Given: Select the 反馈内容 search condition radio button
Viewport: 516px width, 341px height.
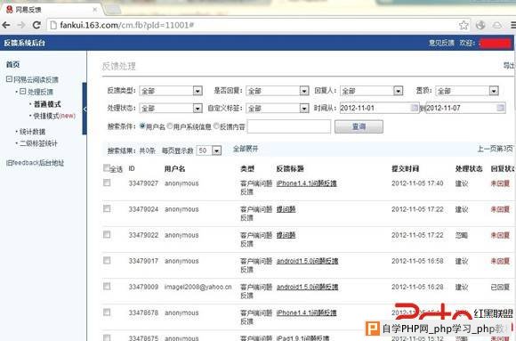Looking at the screenshot, I should (x=216, y=126).
